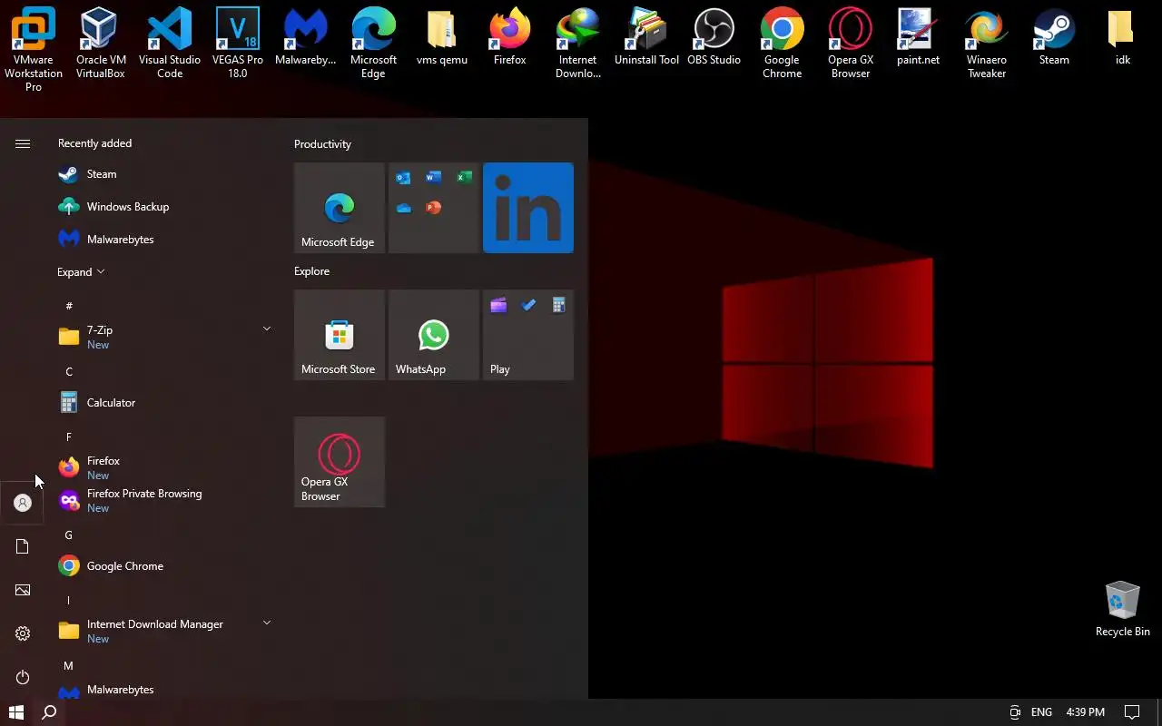The height and width of the screenshot is (726, 1162).
Task: Open Malwarebytes desktop shortcut
Action: [x=306, y=36]
